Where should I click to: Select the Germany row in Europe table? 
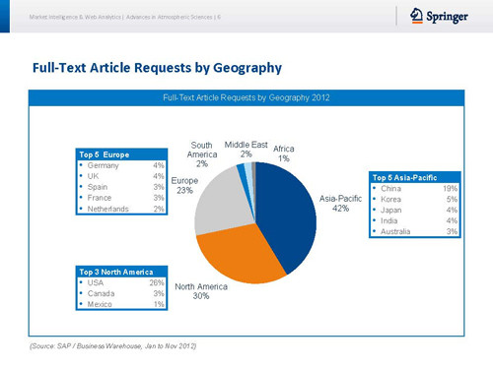[121, 165]
